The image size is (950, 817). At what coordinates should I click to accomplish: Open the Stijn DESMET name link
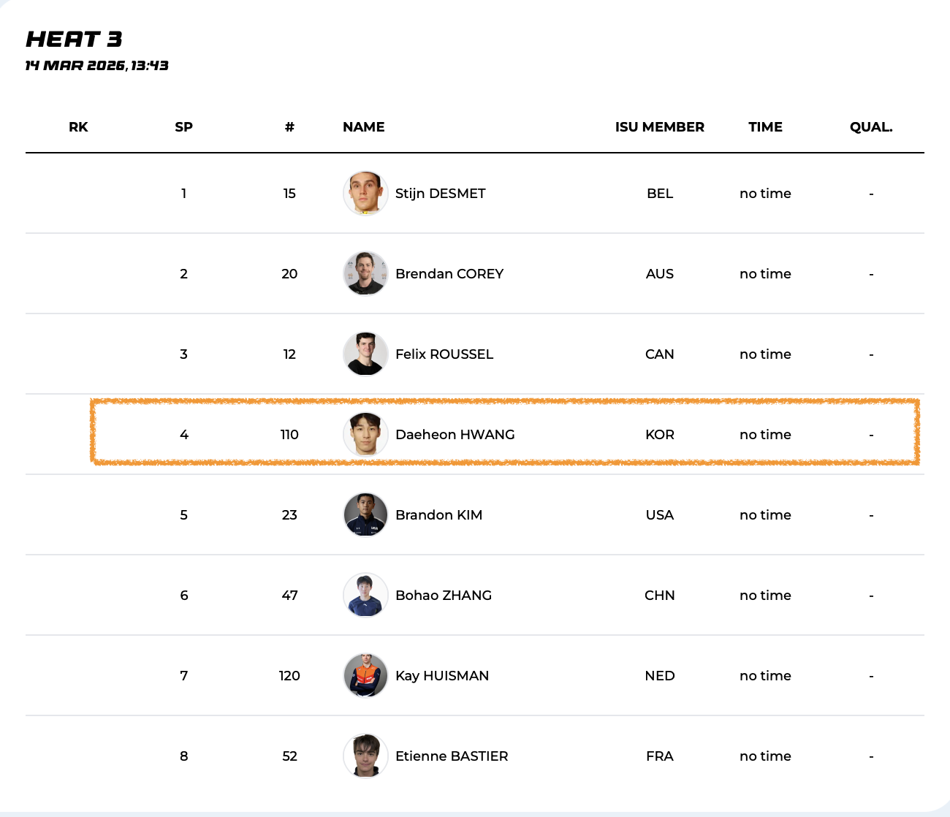click(x=440, y=194)
